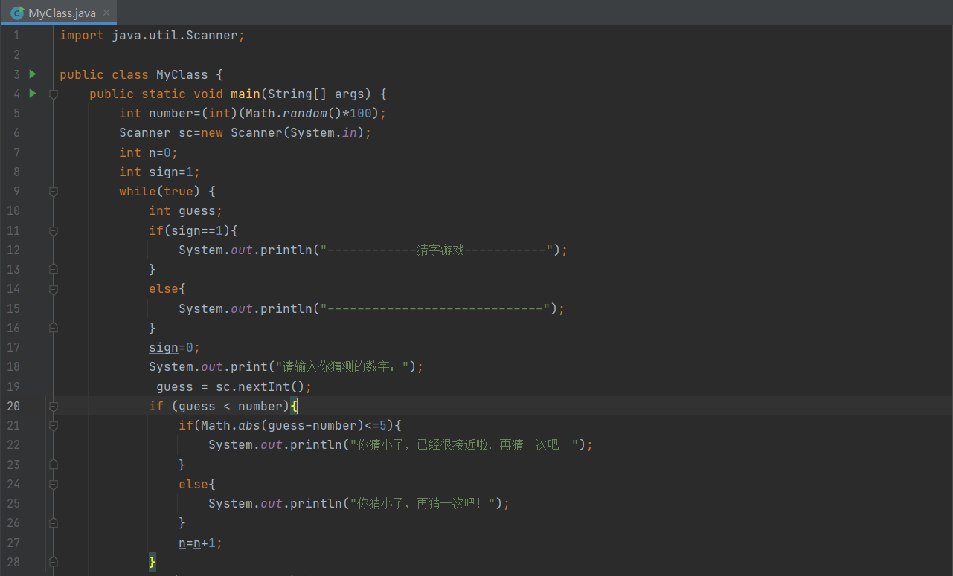Click highlighted closing brace on line 28
This screenshot has height=576, width=953.
tap(153, 562)
